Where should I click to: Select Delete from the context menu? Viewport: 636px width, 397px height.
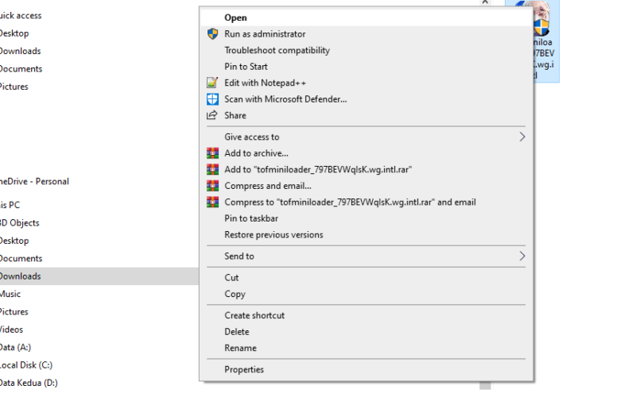[x=366, y=331]
